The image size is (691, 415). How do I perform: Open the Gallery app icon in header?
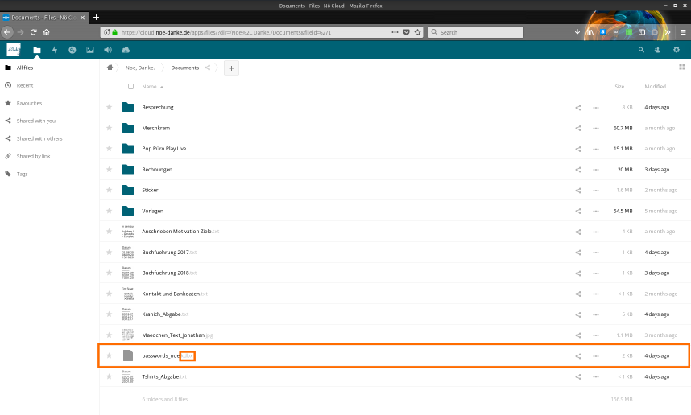point(89,50)
